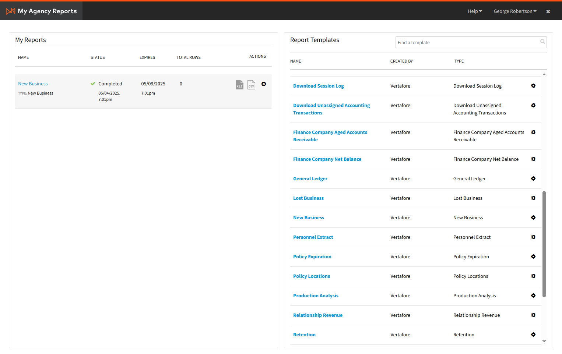Open gear options for Policy Expiration
The height and width of the screenshot is (354, 562).
pyautogui.click(x=533, y=256)
